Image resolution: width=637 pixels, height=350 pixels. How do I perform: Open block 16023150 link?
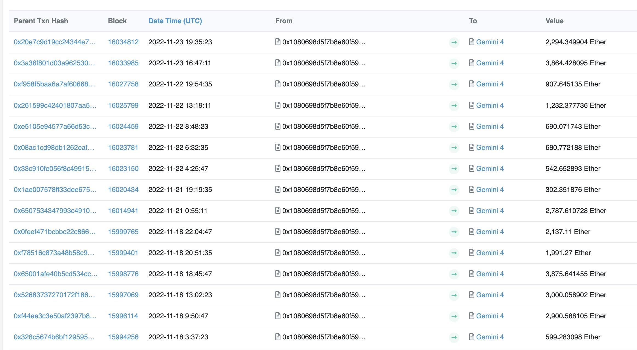123,169
